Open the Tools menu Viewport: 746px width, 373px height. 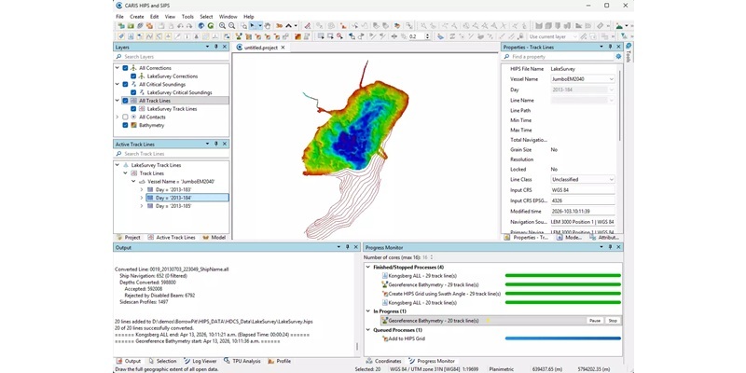click(x=187, y=17)
